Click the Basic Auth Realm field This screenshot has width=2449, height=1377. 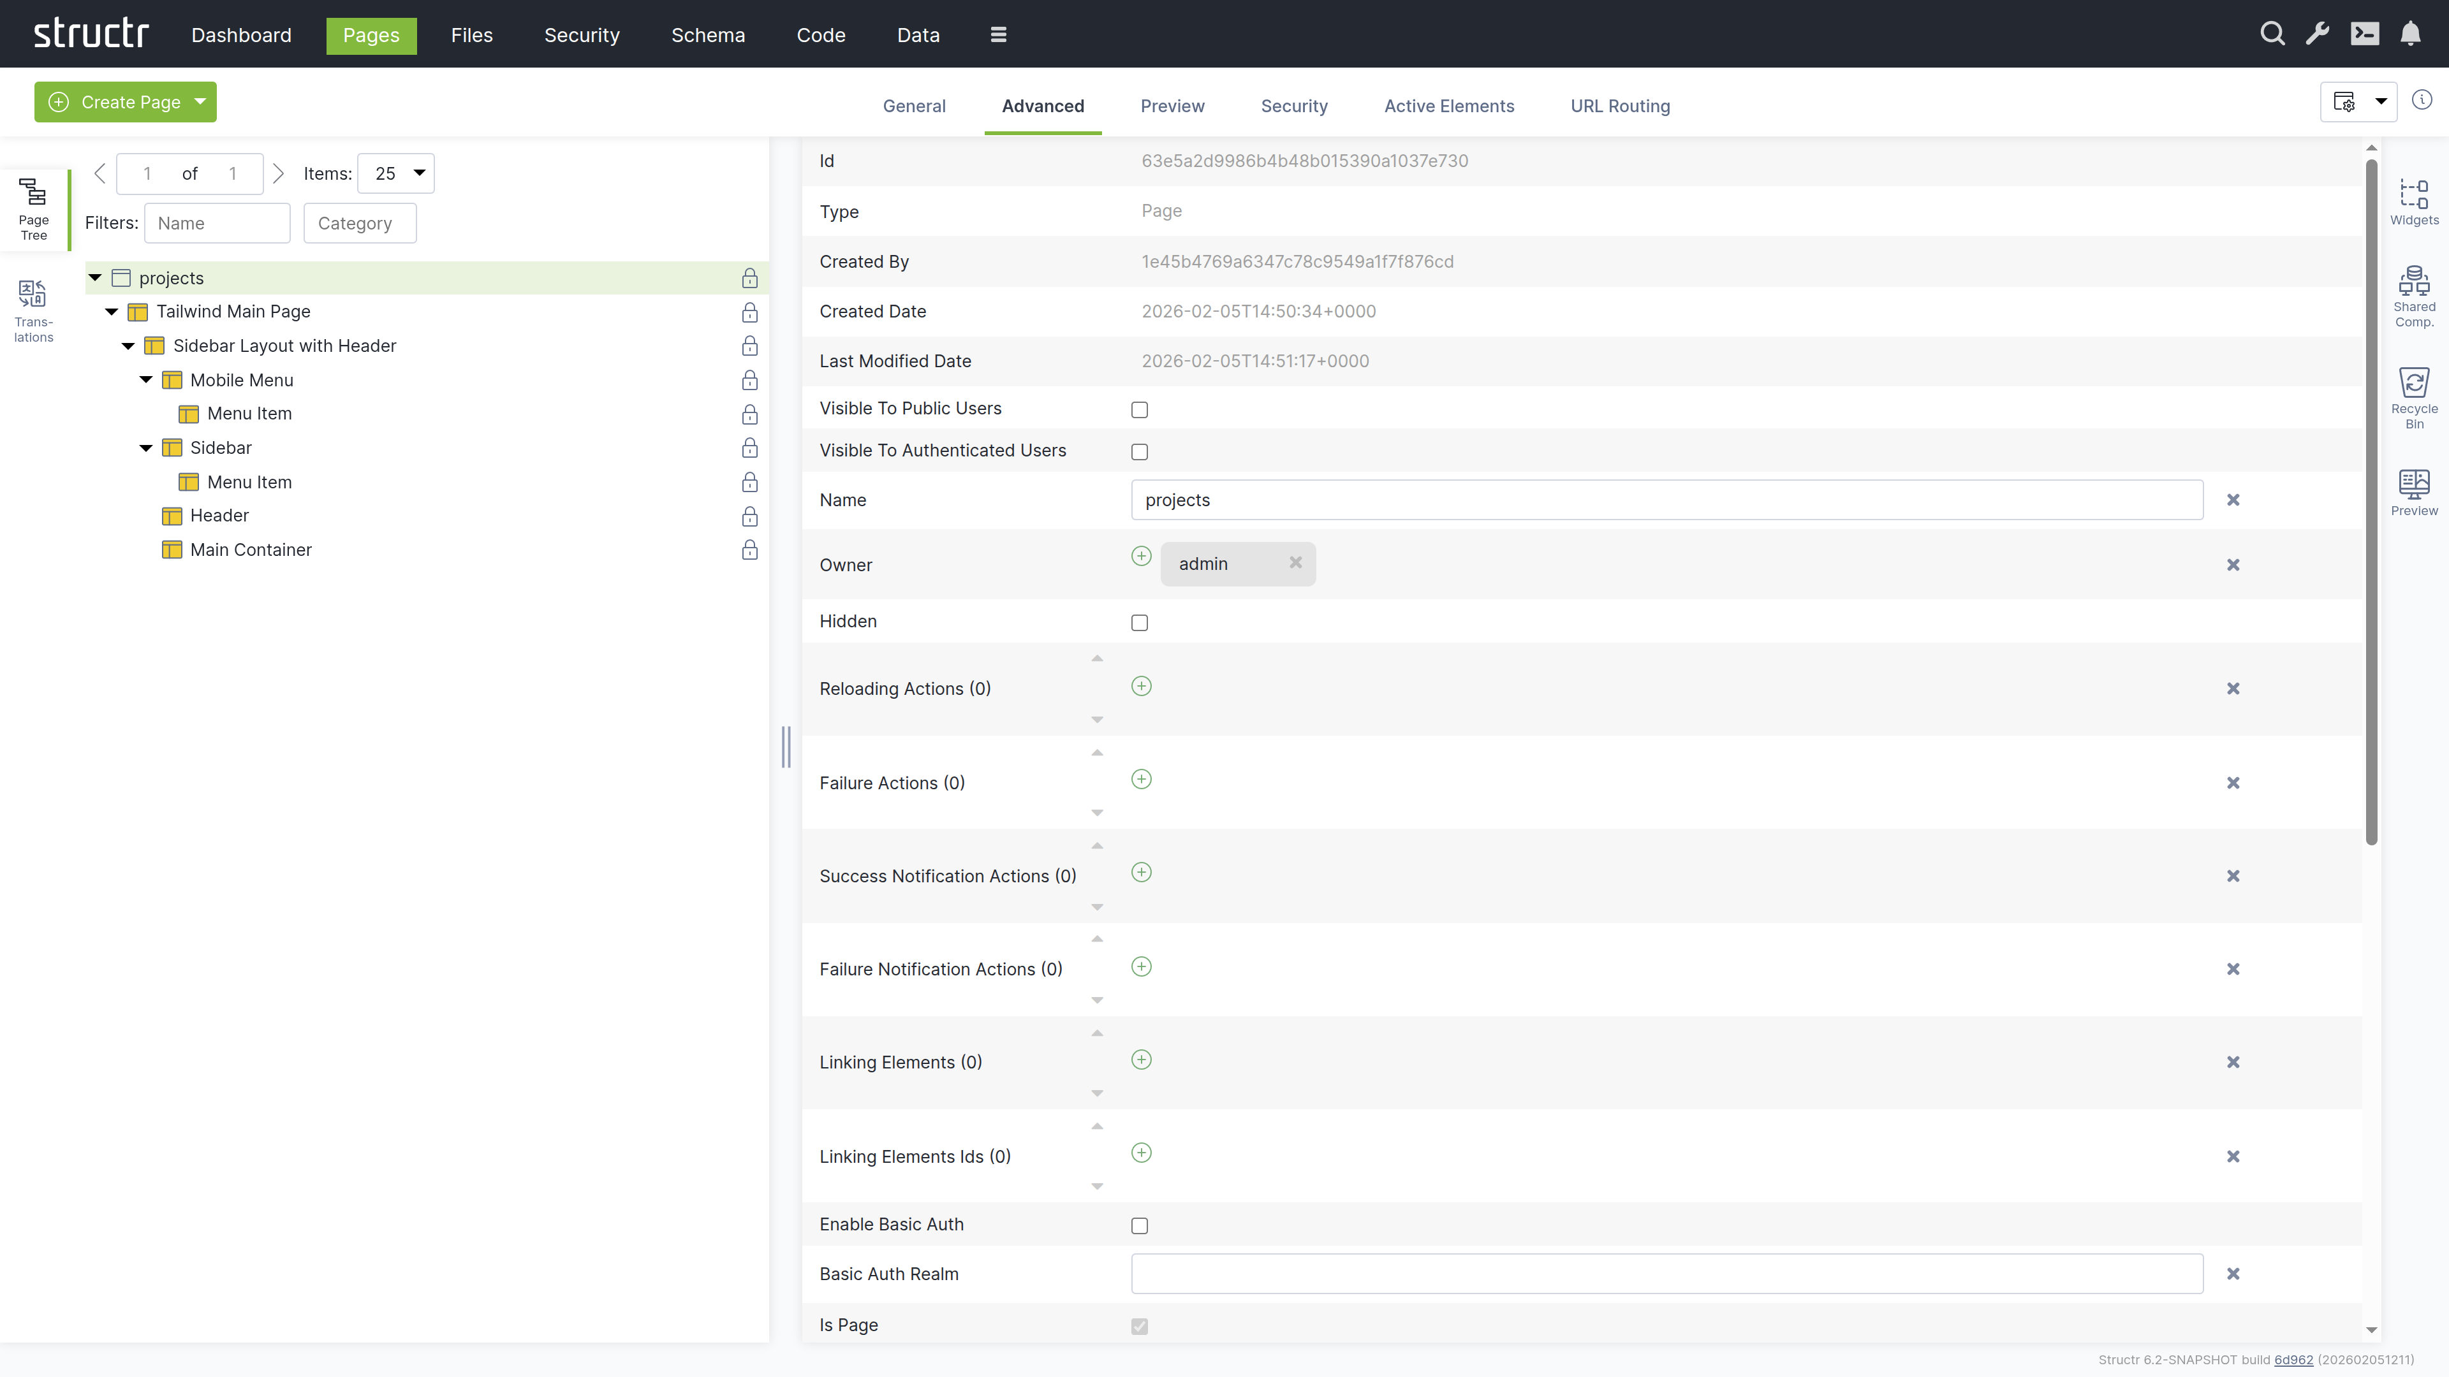1666,1274
